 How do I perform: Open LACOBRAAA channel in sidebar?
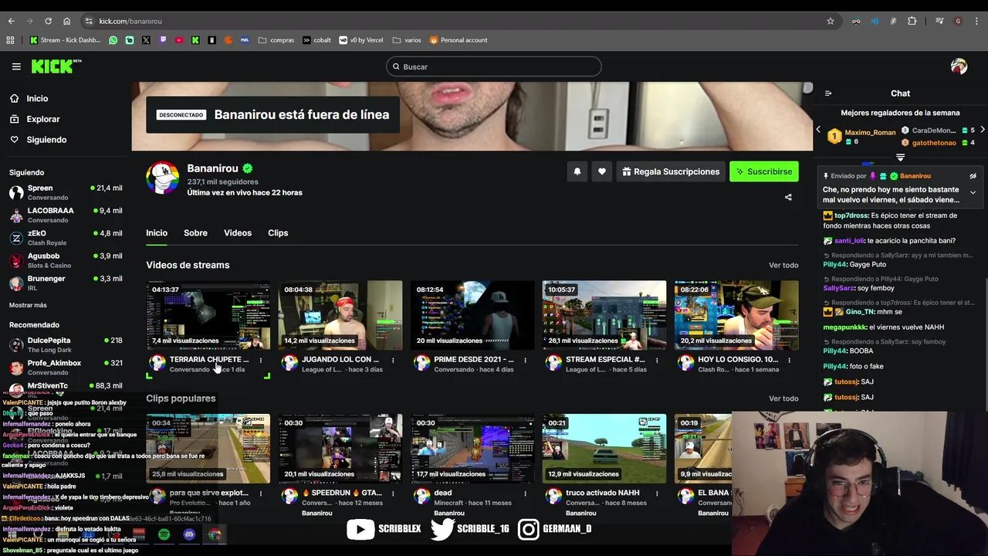pos(66,215)
